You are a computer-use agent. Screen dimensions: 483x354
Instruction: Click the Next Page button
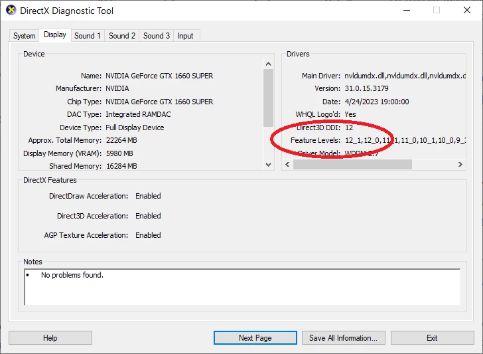(255, 338)
